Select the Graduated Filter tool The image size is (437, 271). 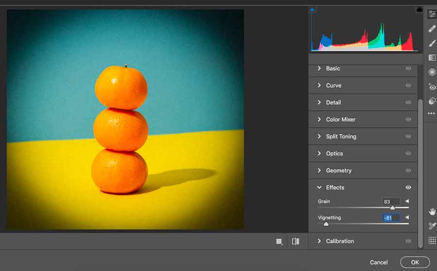432,58
